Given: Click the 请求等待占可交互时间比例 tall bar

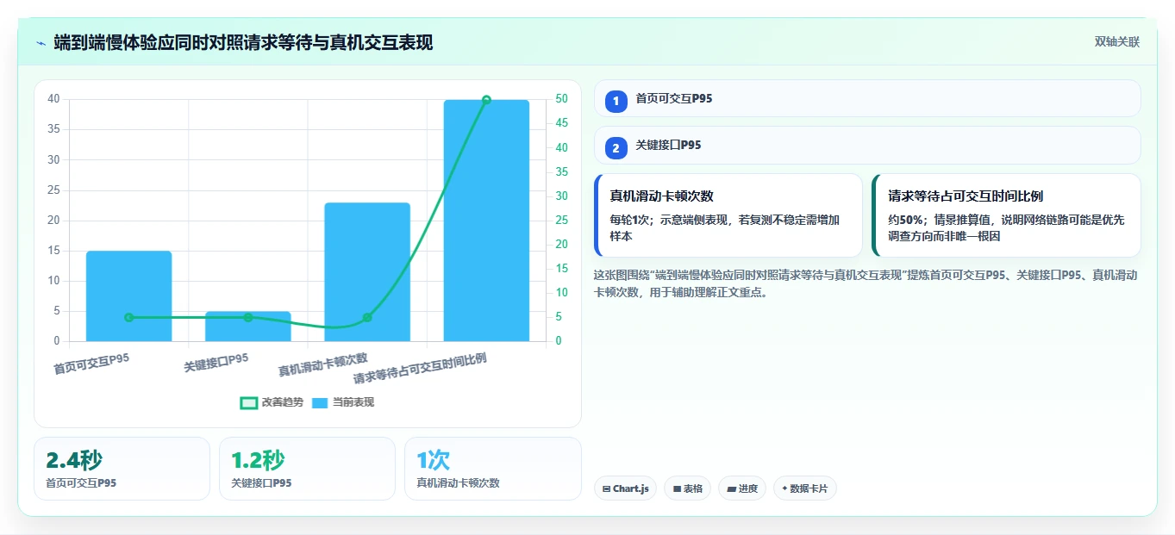Looking at the screenshot, I should coord(486,221).
